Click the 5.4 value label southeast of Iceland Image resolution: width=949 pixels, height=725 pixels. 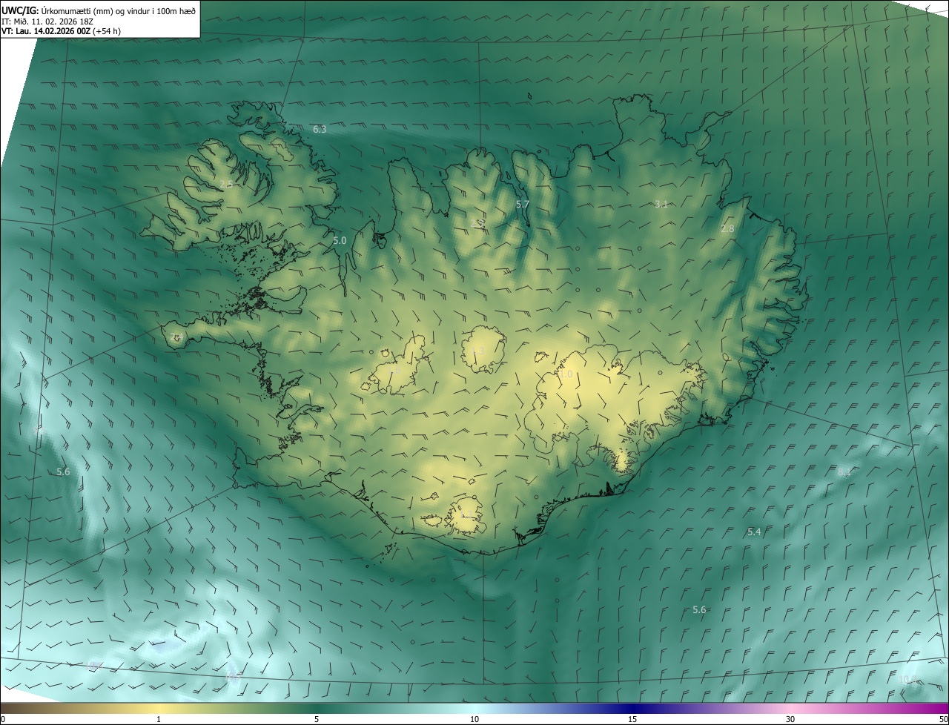[x=754, y=532]
